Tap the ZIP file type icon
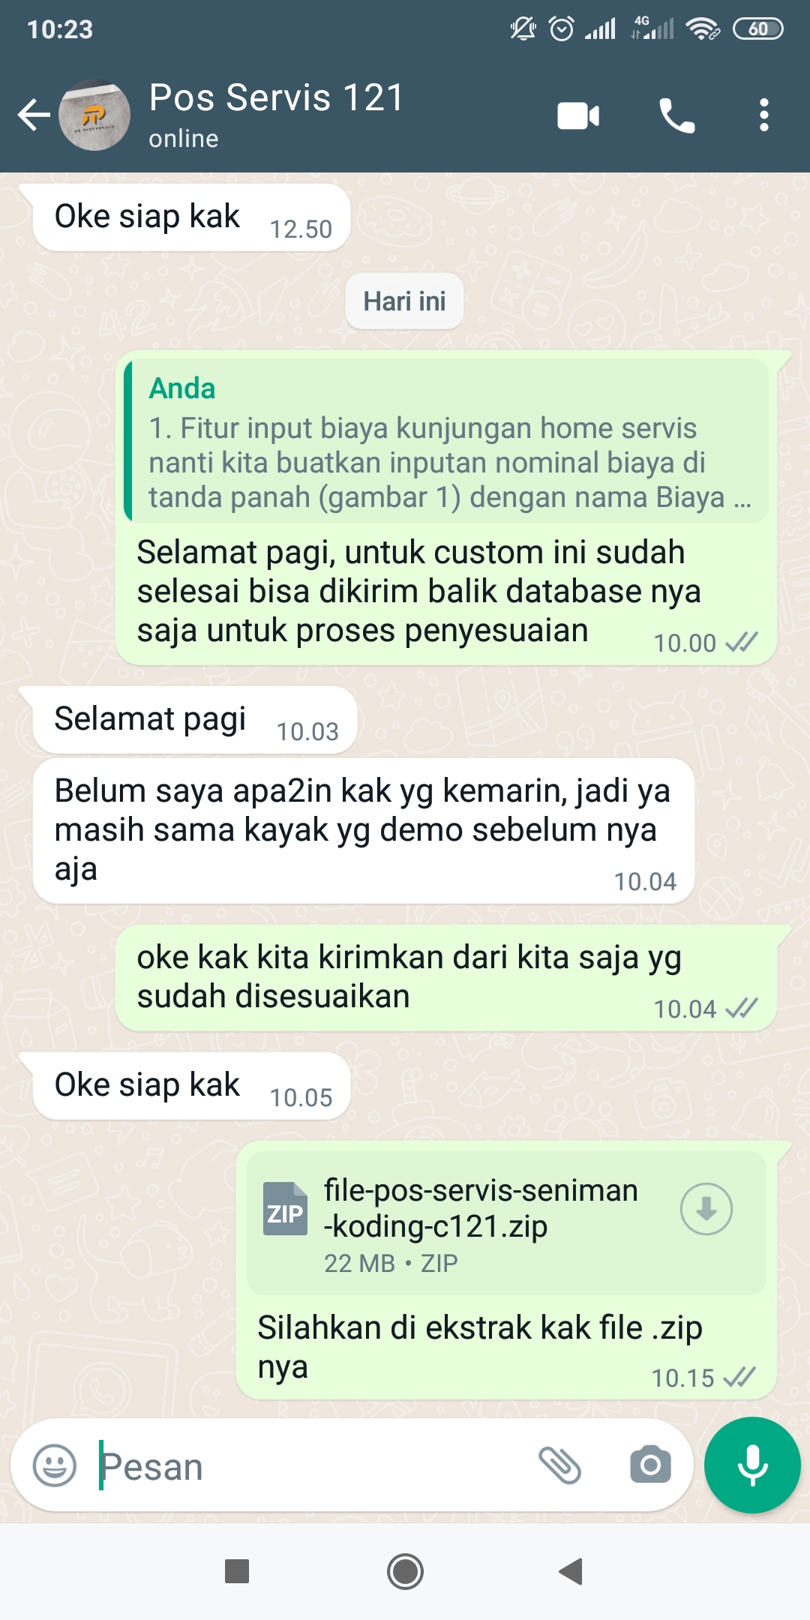Screen dimensions: 810x1620 pos(285,1209)
